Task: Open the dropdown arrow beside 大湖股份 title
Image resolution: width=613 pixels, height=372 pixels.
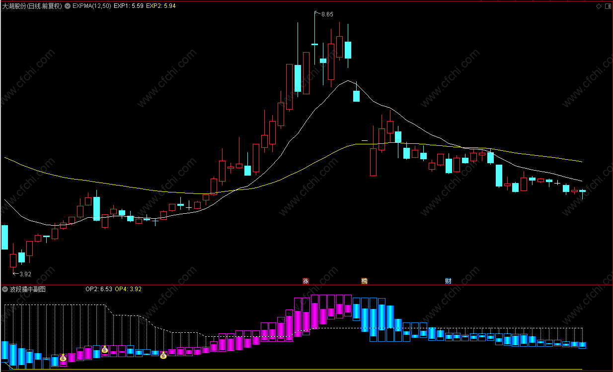Action: [68, 6]
